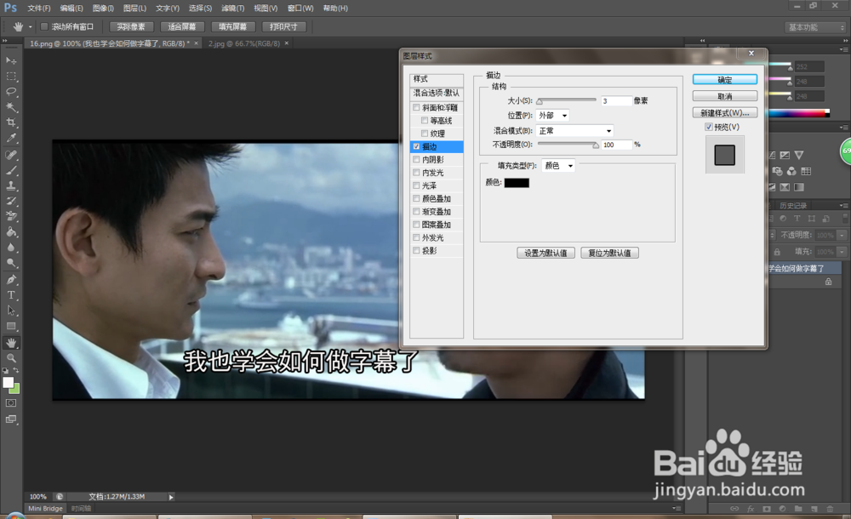Expand status bar info arrow
Image resolution: width=851 pixels, height=519 pixels.
pyautogui.click(x=171, y=497)
